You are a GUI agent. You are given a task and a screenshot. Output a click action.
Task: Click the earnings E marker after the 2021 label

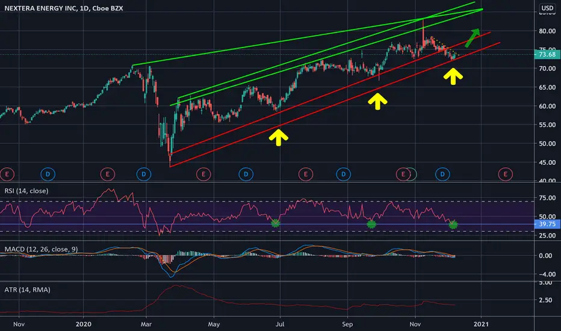[505, 175]
